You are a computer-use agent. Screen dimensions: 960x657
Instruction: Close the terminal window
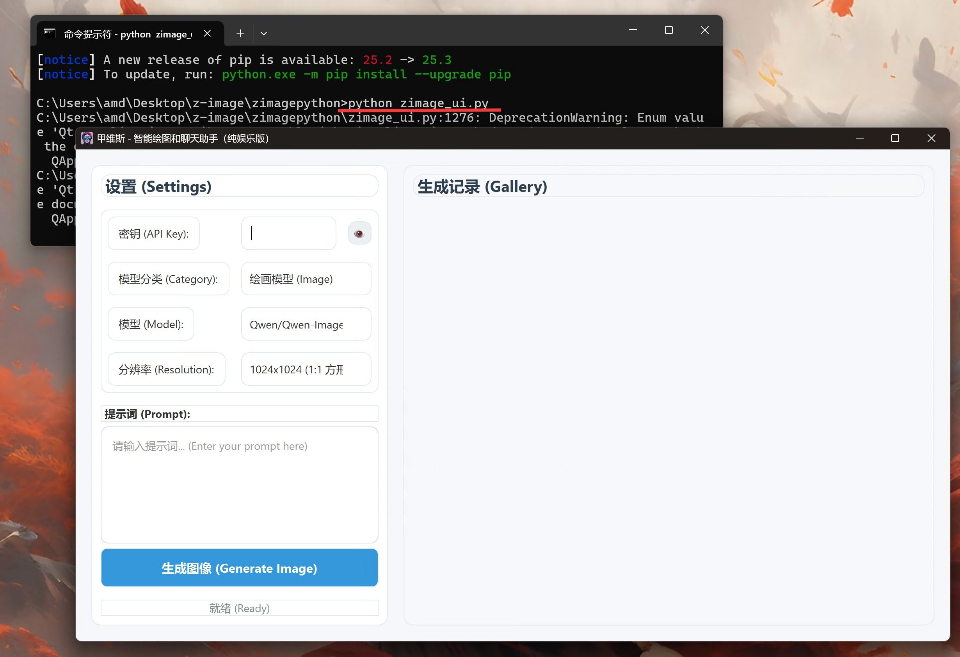(x=704, y=30)
